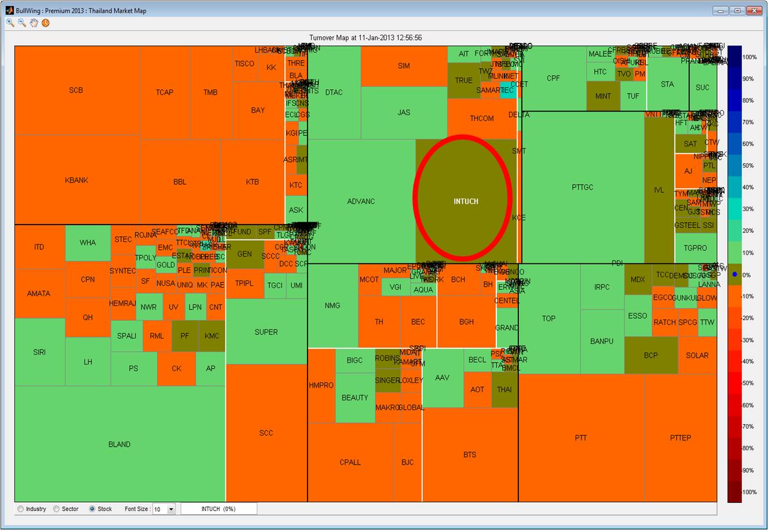Image resolution: width=768 pixels, height=530 pixels.
Task: Click the BBL tile
Action: 180,182
